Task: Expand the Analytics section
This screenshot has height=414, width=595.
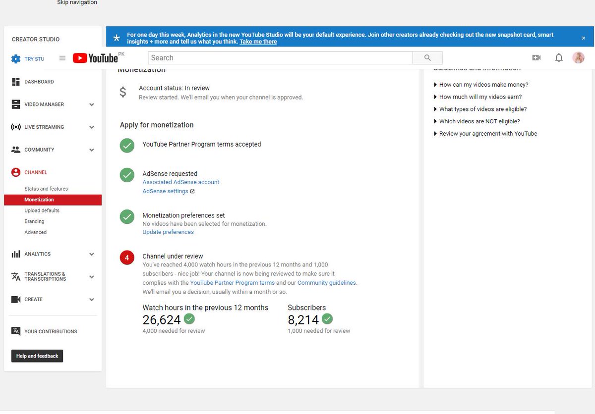Action: tap(92, 254)
